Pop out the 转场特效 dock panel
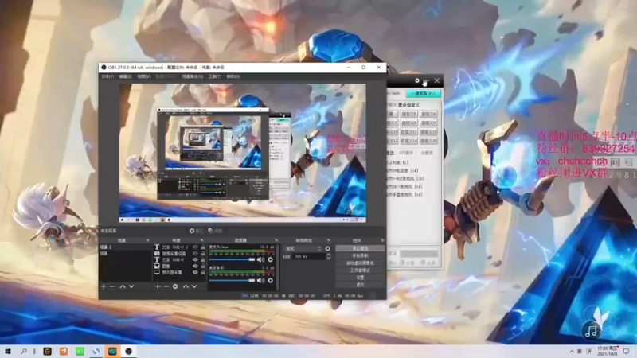 tap(329, 240)
